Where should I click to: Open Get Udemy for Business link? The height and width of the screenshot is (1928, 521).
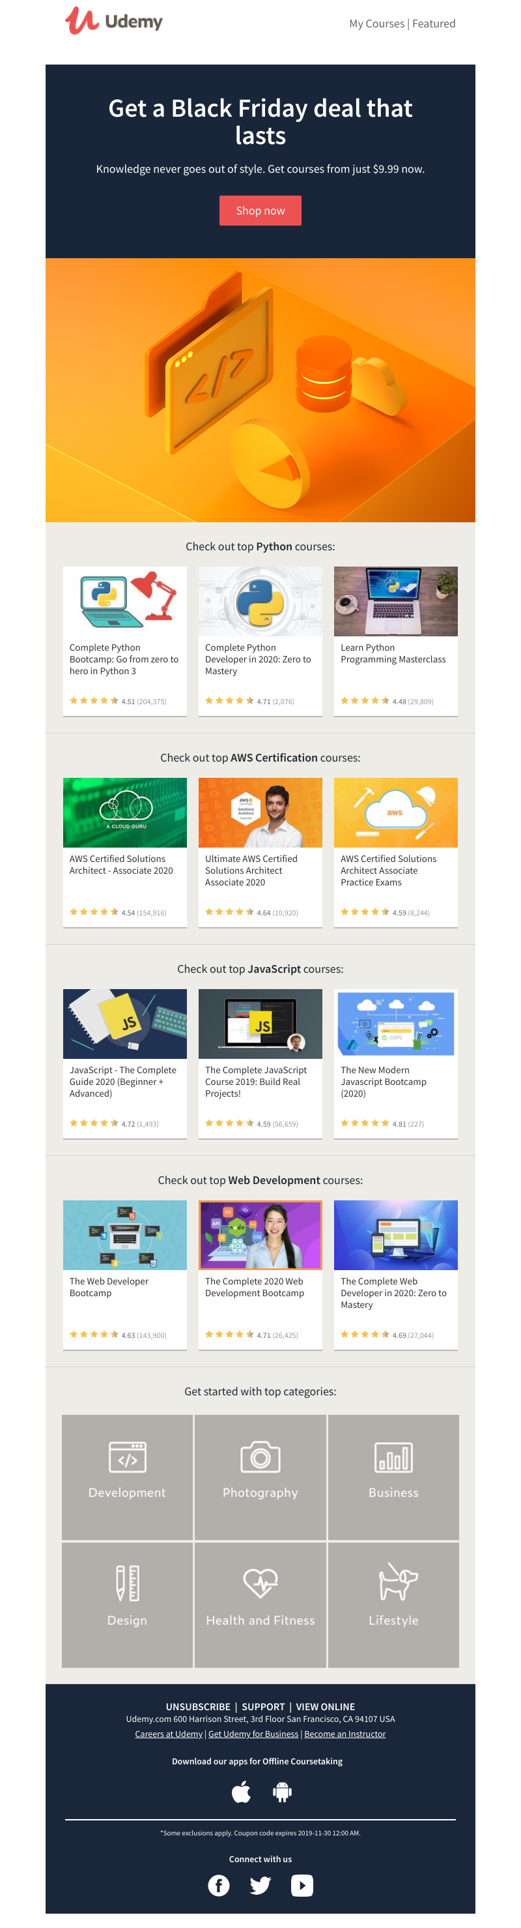[x=253, y=1734]
